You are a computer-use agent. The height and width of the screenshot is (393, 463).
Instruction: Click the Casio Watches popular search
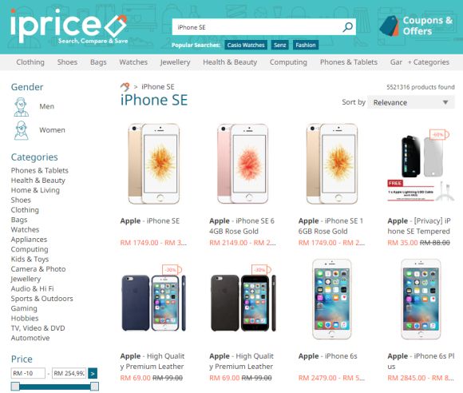[246, 45]
